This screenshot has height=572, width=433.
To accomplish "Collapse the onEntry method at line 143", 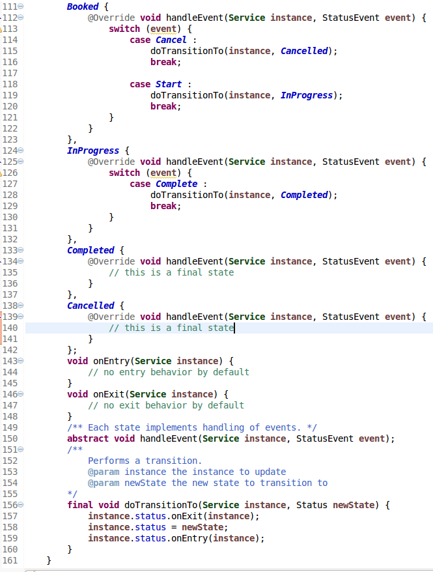I will 21,361.
